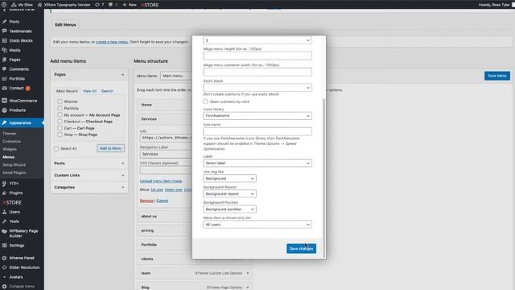The width and height of the screenshot is (515, 290).
Task: Check My account page checkbox
Action: point(60,114)
